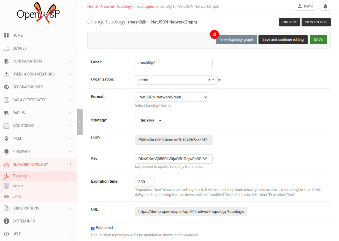This screenshot has height=241, width=339.
Task: Open the Format dropdown
Action: click(171, 97)
